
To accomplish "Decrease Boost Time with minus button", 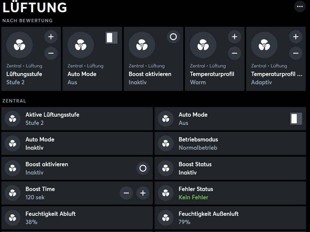I will tap(126, 193).
